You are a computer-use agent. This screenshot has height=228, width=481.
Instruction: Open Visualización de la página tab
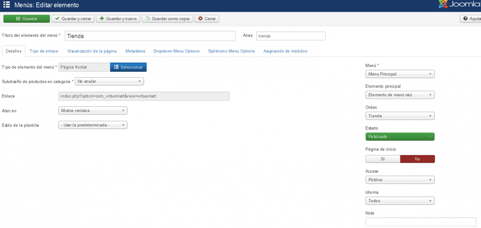coord(92,51)
